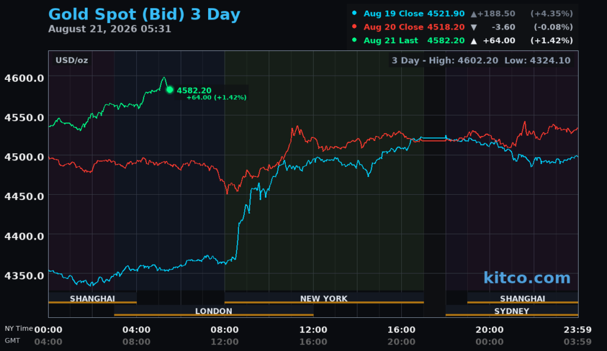Screen dimensions: 607x351
Task: Click the NEW YORK session bar
Action: coord(324,298)
